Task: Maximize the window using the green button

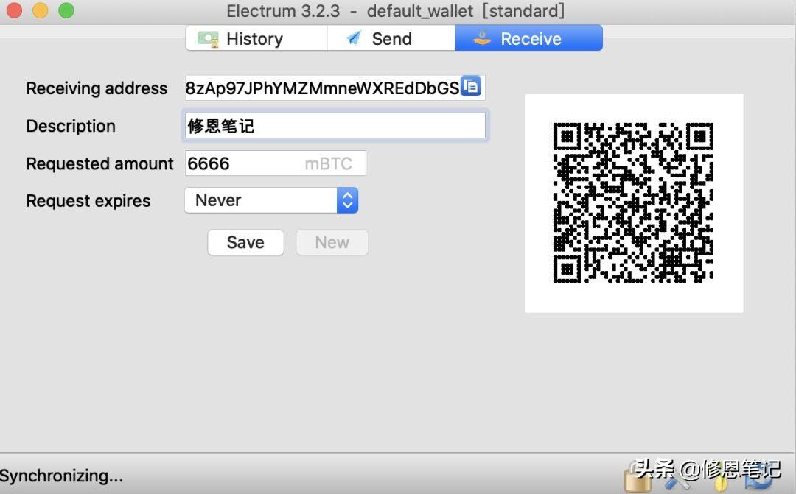Action: (66, 11)
